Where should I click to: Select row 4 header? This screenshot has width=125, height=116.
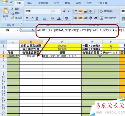tap(3, 56)
